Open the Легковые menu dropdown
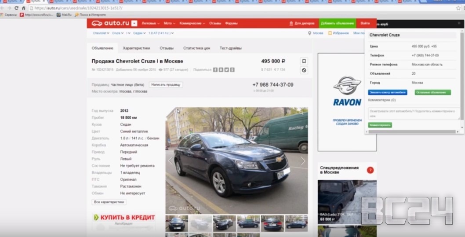Screen dimensions: 465x237 pos(151,23)
